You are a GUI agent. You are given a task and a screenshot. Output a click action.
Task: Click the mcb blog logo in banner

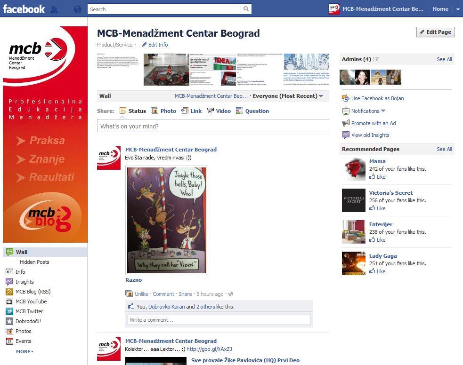46,217
